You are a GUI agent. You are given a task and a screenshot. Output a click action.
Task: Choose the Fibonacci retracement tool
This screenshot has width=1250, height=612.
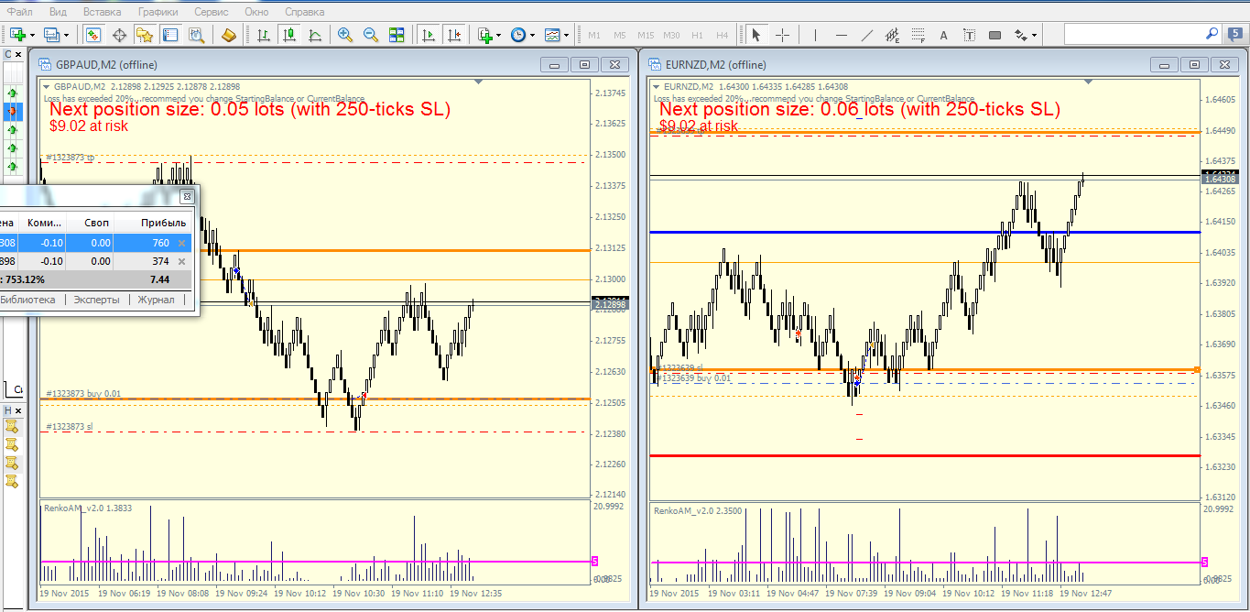[x=918, y=35]
